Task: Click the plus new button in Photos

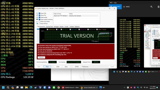Action: click(126, 7)
